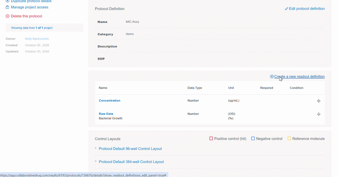
Task: Click Positive control (hit) legend label
Action: pyautogui.click(x=230, y=139)
